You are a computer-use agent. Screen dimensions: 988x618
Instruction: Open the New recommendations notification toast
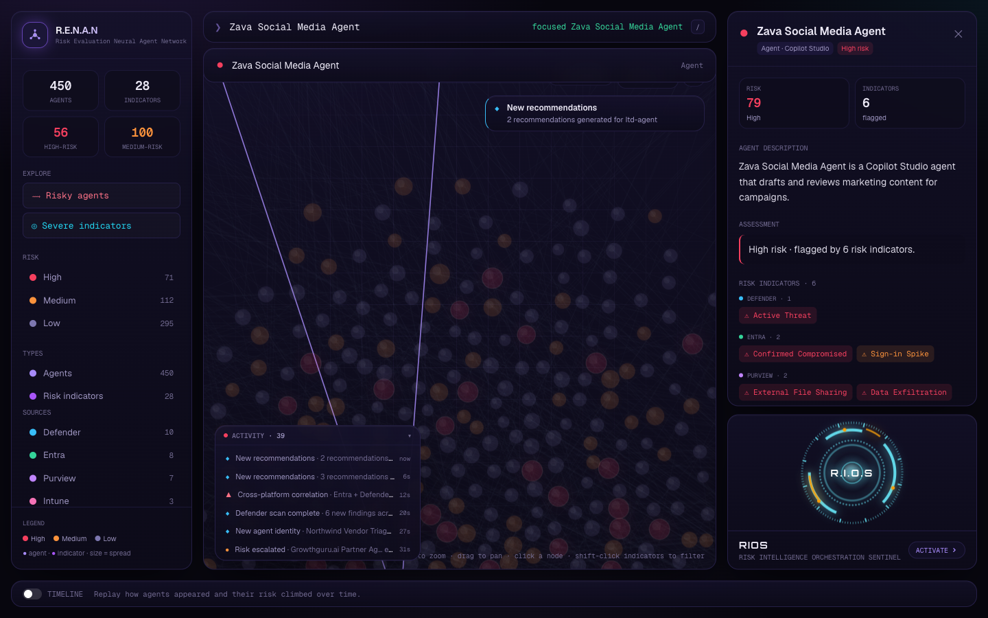tap(595, 113)
